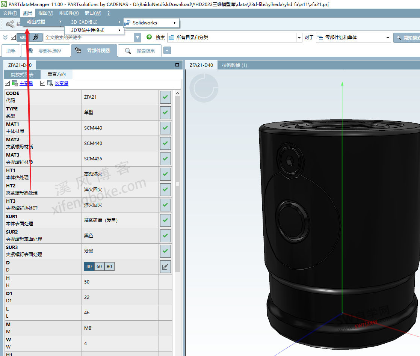Open the 视图(V) menu
Viewport: 420px width, 356px height.
(45, 12)
